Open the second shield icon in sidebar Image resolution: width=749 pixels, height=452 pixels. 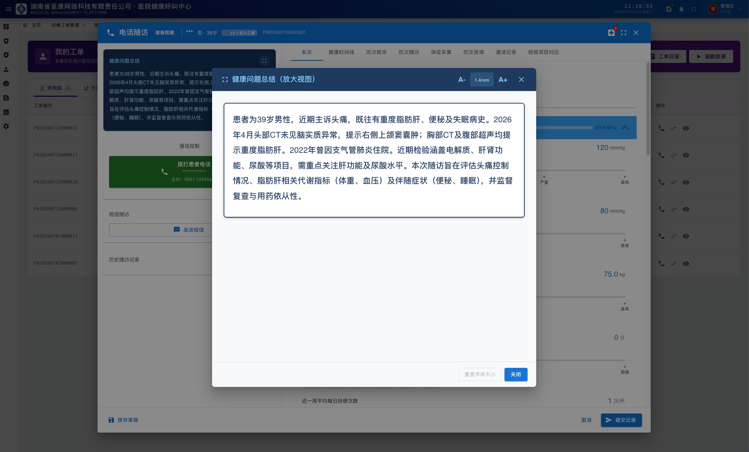pyautogui.click(x=6, y=55)
